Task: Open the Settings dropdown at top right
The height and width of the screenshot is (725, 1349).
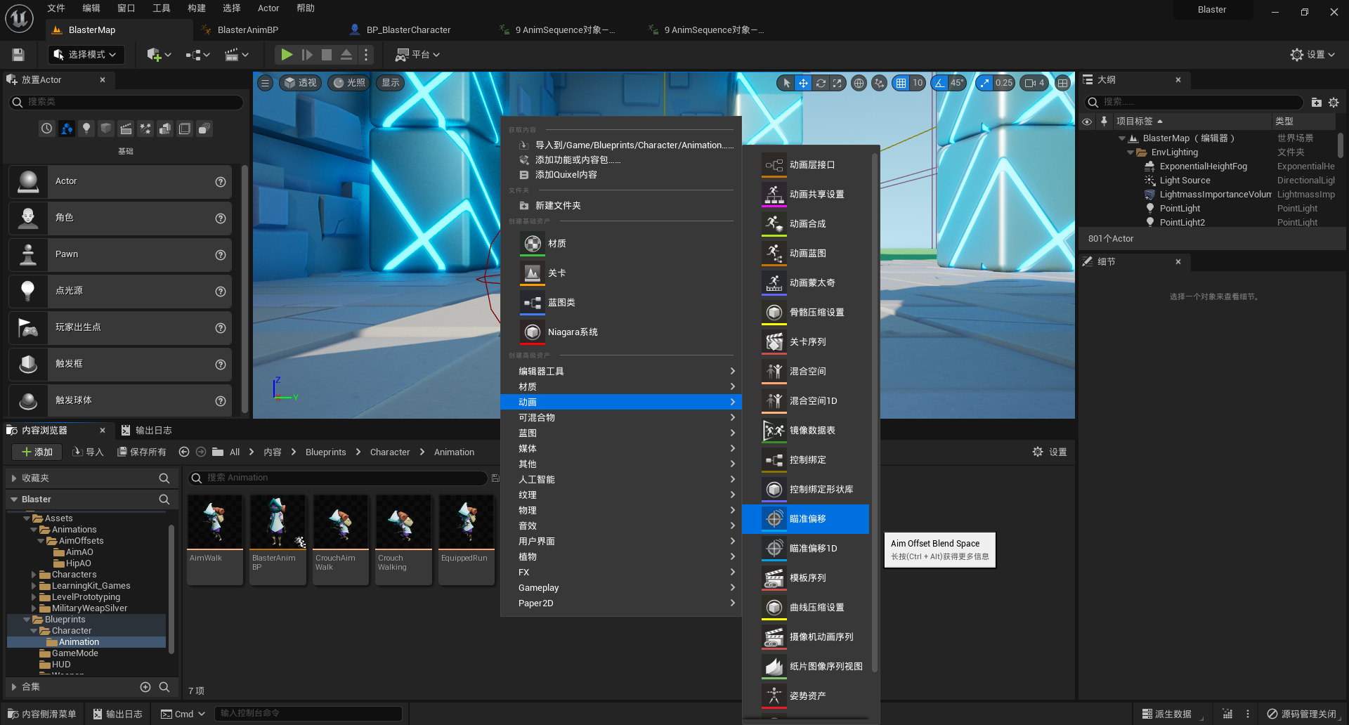Action: [x=1312, y=55]
